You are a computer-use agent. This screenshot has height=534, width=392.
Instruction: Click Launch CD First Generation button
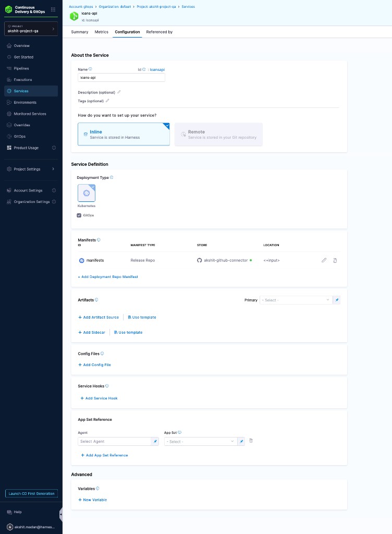31,493
